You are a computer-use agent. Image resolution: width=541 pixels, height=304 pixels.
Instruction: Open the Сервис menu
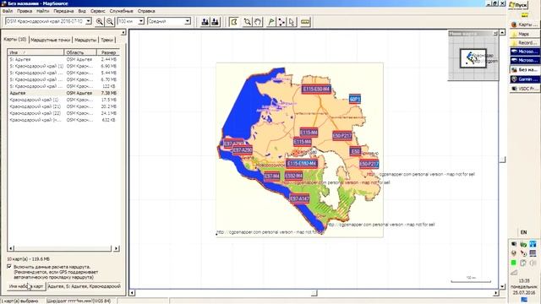(x=98, y=11)
